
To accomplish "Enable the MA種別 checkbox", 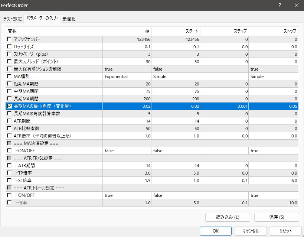I will click(x=9, y=76).
